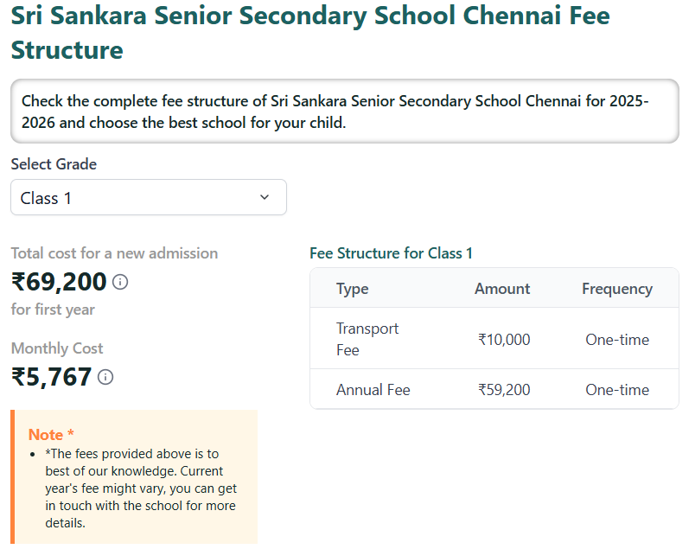Click the info icon beside ₹5,767
This screenshot has height=549, width=695.
[105, 377]
